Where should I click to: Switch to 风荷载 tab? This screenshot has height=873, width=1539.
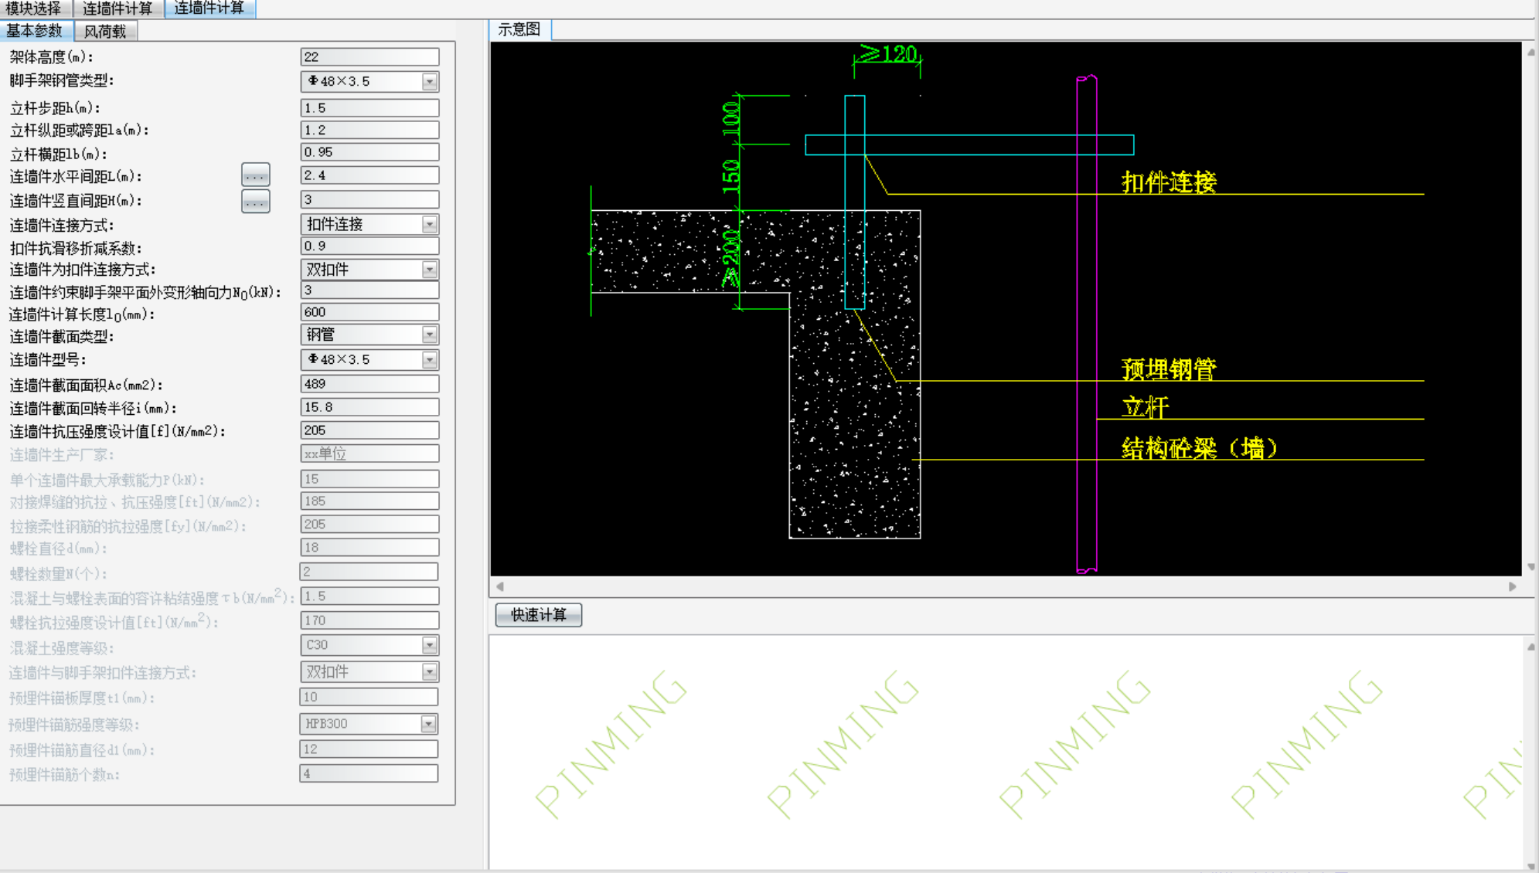[105, 32]
